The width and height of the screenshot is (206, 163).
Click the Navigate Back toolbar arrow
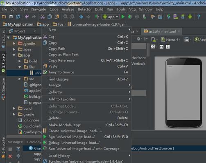tap(81, 17)
